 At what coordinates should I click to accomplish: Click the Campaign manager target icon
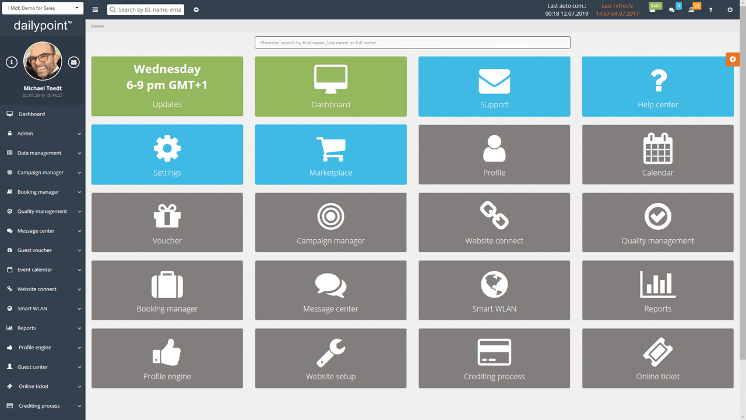(x=330, y=222)
